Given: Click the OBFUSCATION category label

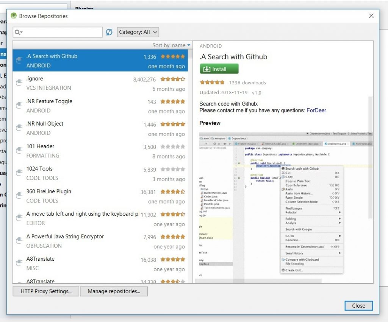Looking at the screenshot, I should pyautogui.click(x=44, y=246).
